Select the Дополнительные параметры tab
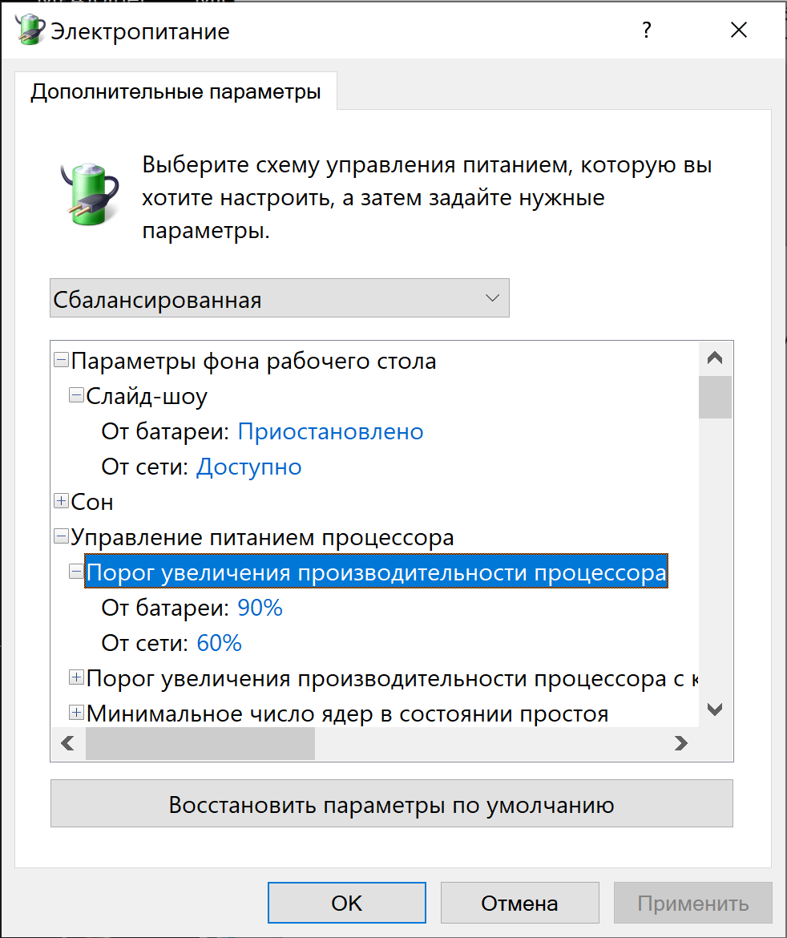The width and height of the screenshot is (787, 938). click(x=176, y=91)
